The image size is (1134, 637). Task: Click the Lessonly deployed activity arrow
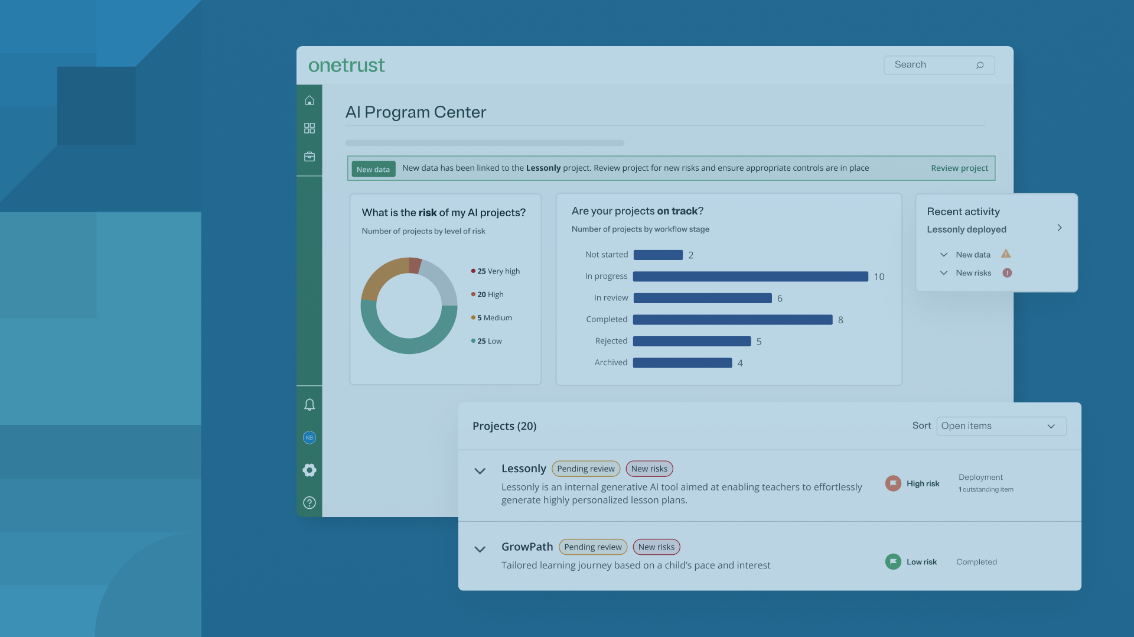click(x=1060, y=228)
